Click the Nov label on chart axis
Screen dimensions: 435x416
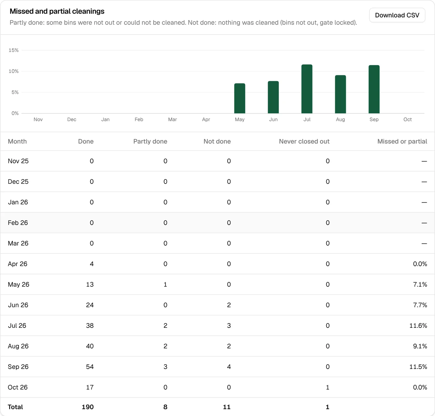pos(38,119)
